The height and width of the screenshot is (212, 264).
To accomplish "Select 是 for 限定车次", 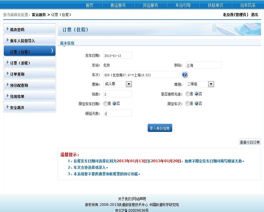I will (x=188, y=104).
